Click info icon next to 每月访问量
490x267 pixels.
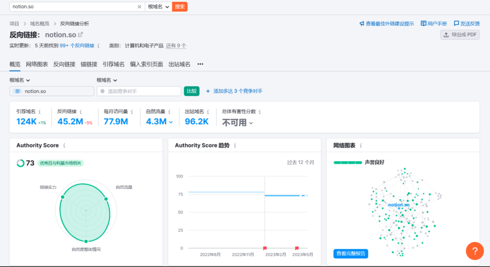132,111
